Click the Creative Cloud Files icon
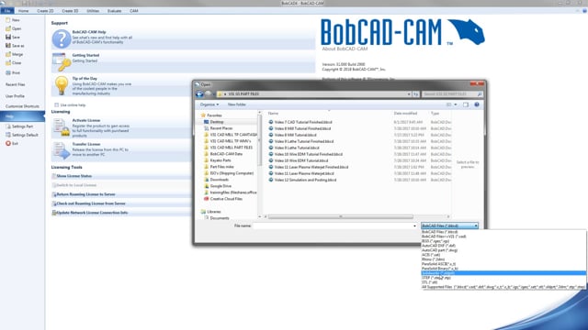This screenshot has height=330, width=588. [x=206, y=199]
